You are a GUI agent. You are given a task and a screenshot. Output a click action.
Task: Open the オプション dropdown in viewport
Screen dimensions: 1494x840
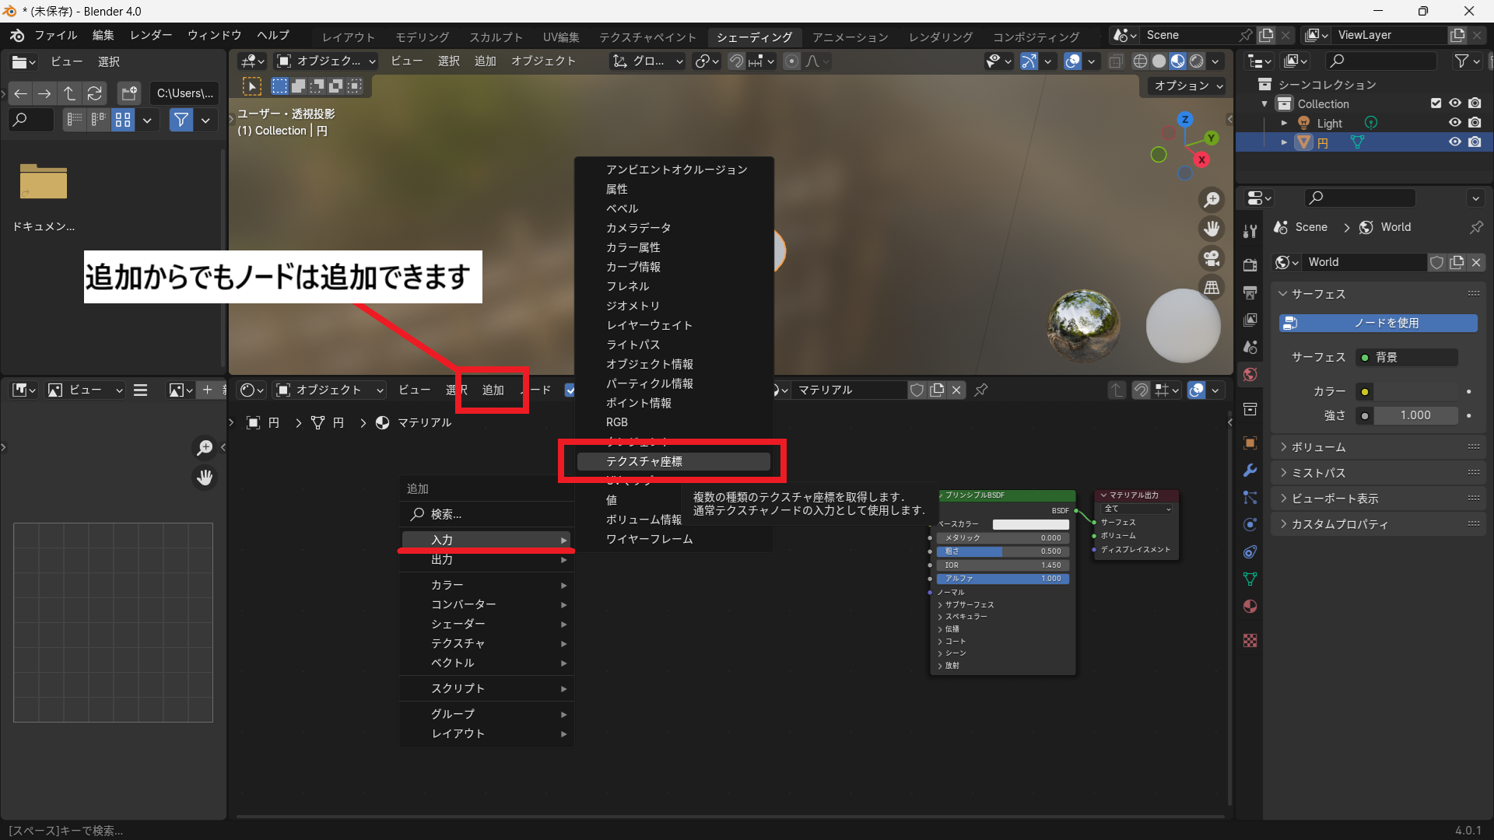1188,86
